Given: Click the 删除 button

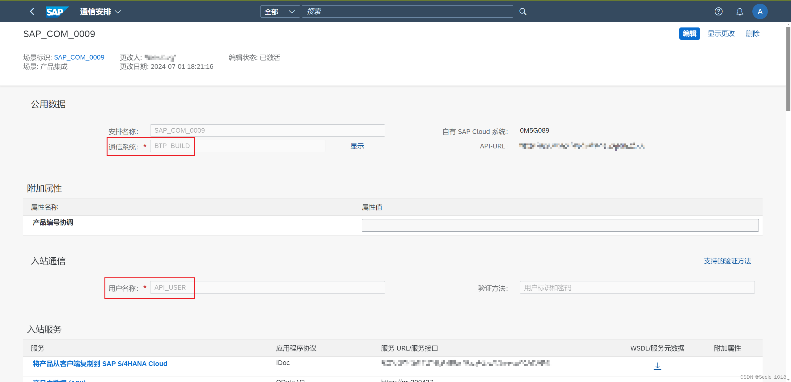Looking at the screenshot, I should (x=752, y=33).
